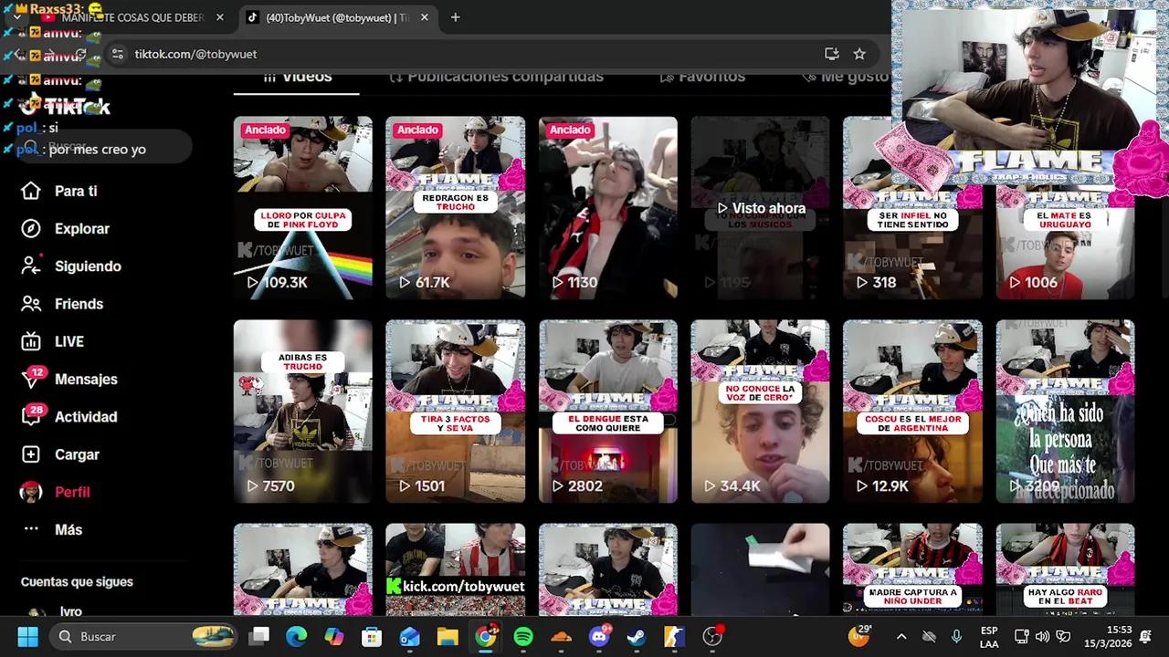This screenshot has width=1169, height=657.
Task: Switch to Chrome in taskbar
Action: (486, 636)
